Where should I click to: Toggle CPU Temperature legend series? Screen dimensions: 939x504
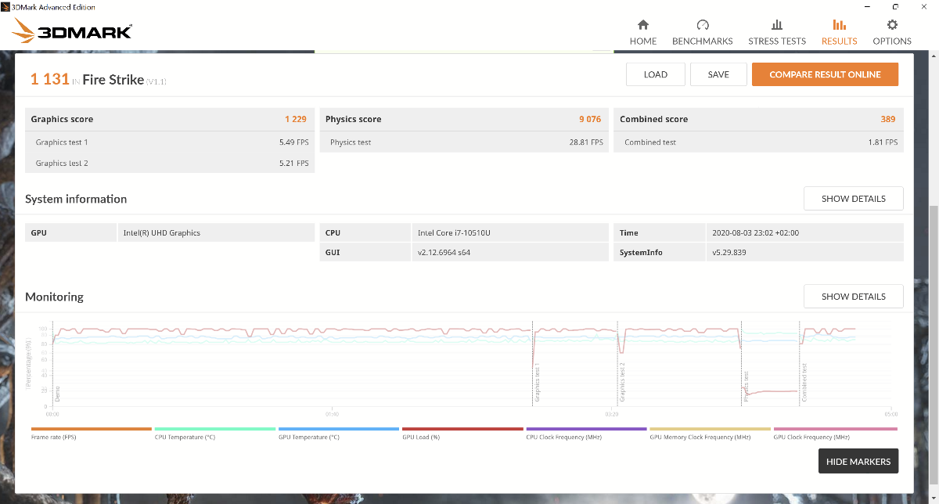[x=185, y=437]
